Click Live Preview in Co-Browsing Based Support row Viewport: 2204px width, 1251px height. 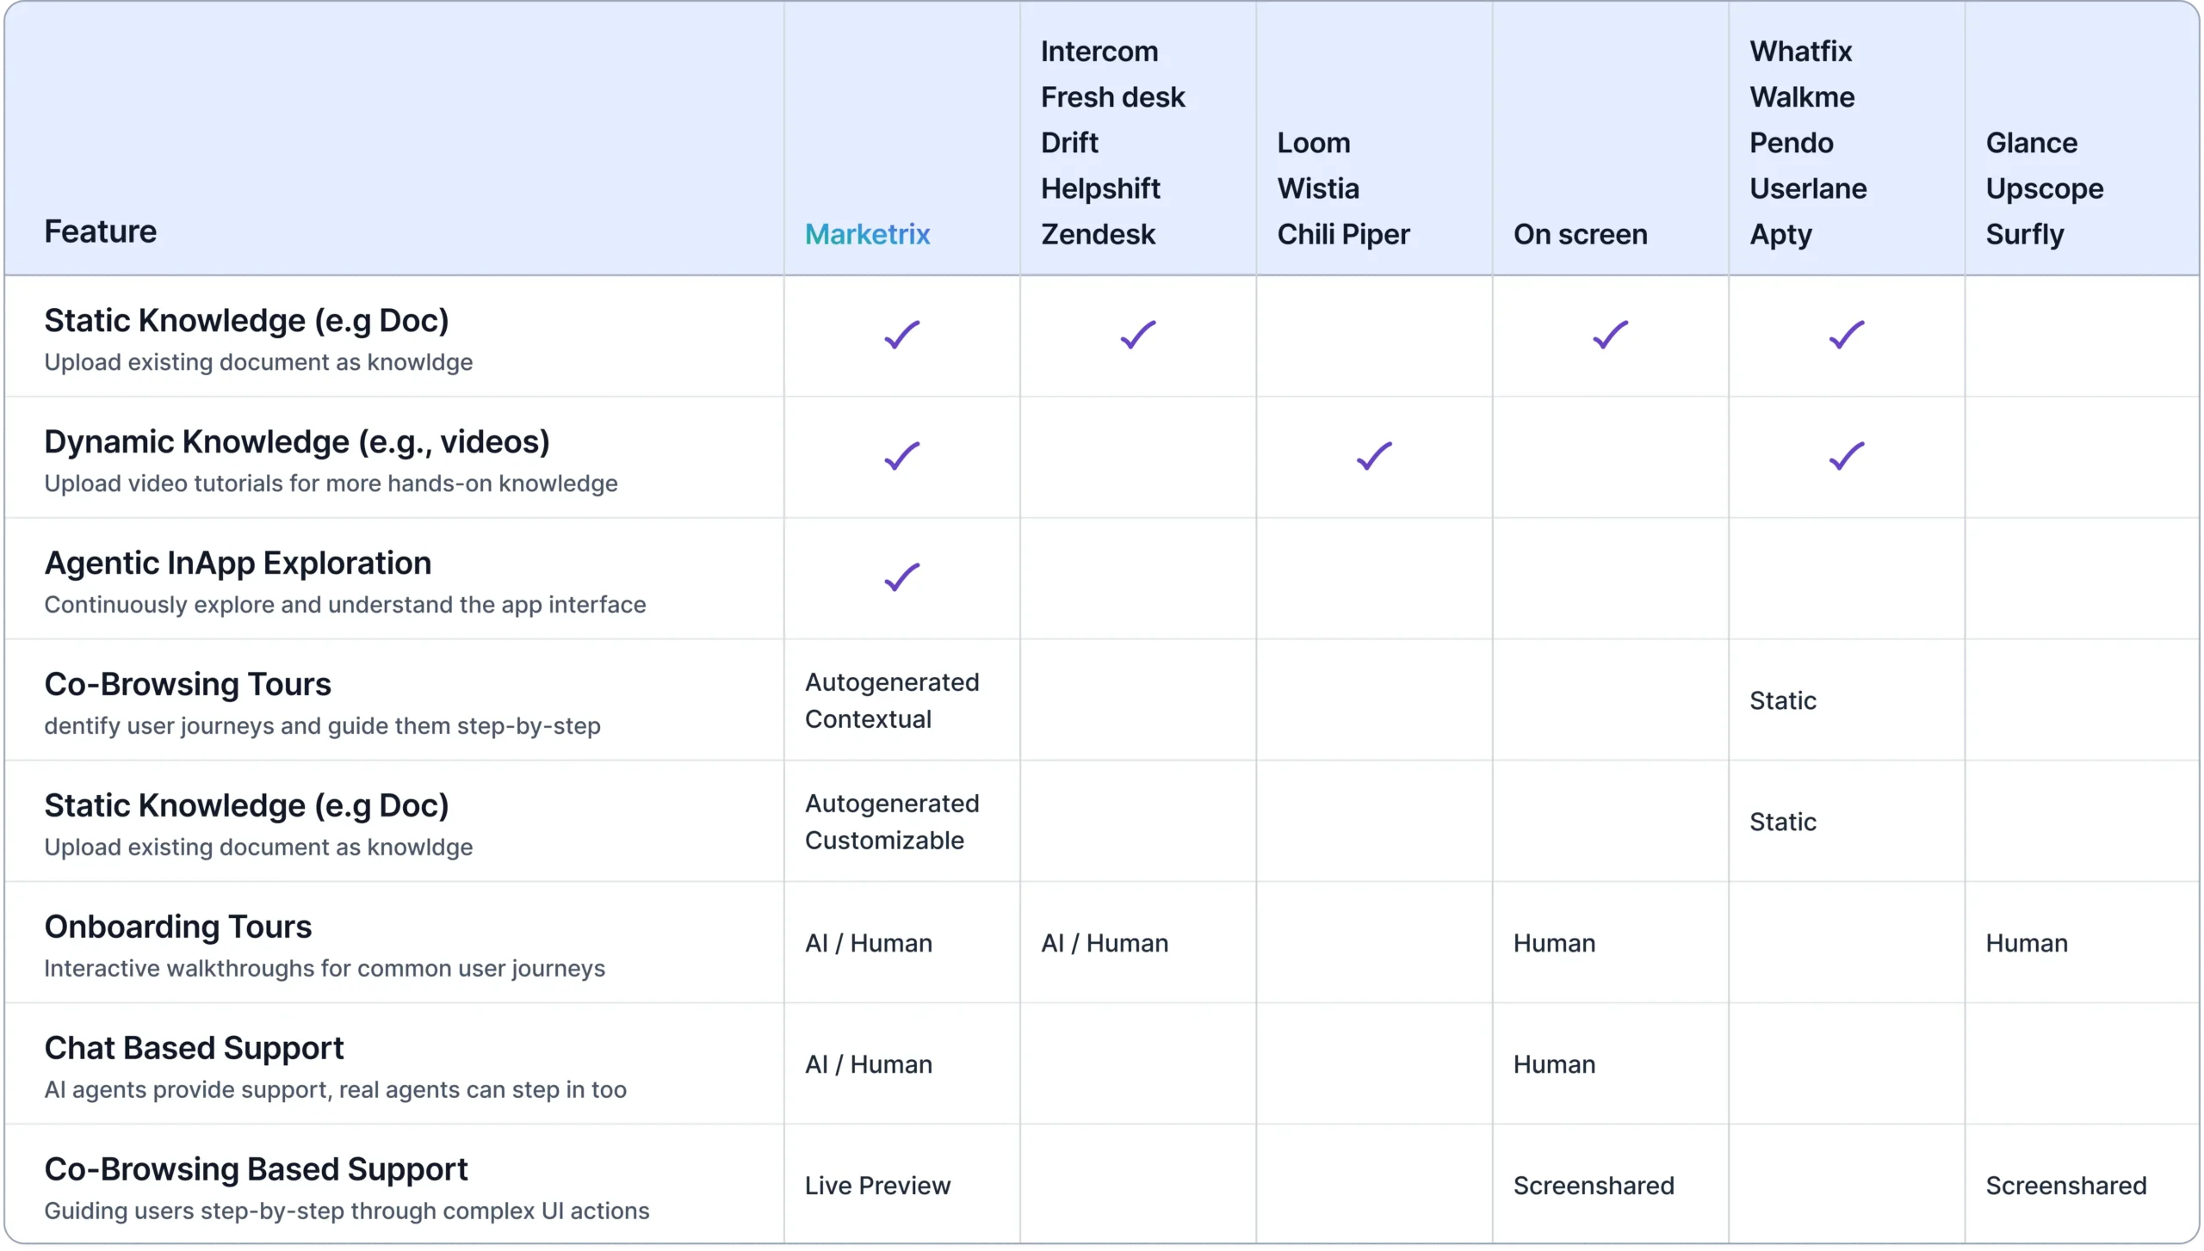(x=877, y=1186)
